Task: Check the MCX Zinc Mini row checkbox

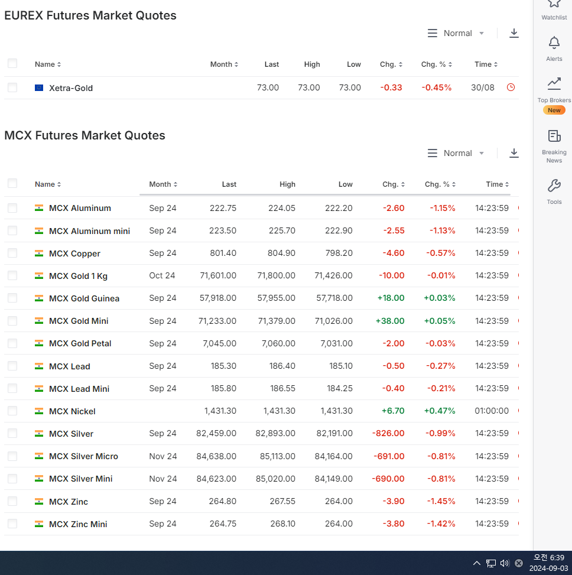Action: tap(12, 524)
